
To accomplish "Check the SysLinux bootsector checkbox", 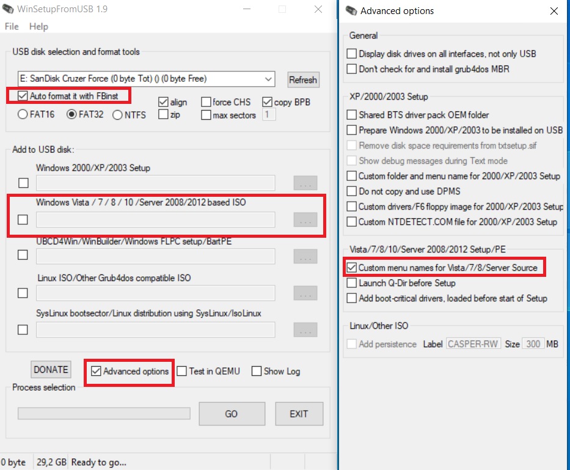I will pos(23,330).
